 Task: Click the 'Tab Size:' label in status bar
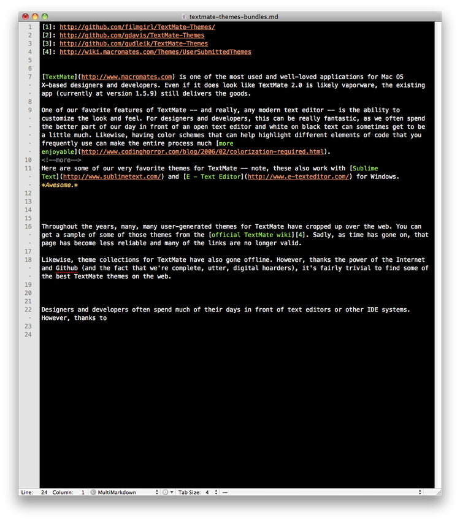click(x=190, y=492)
